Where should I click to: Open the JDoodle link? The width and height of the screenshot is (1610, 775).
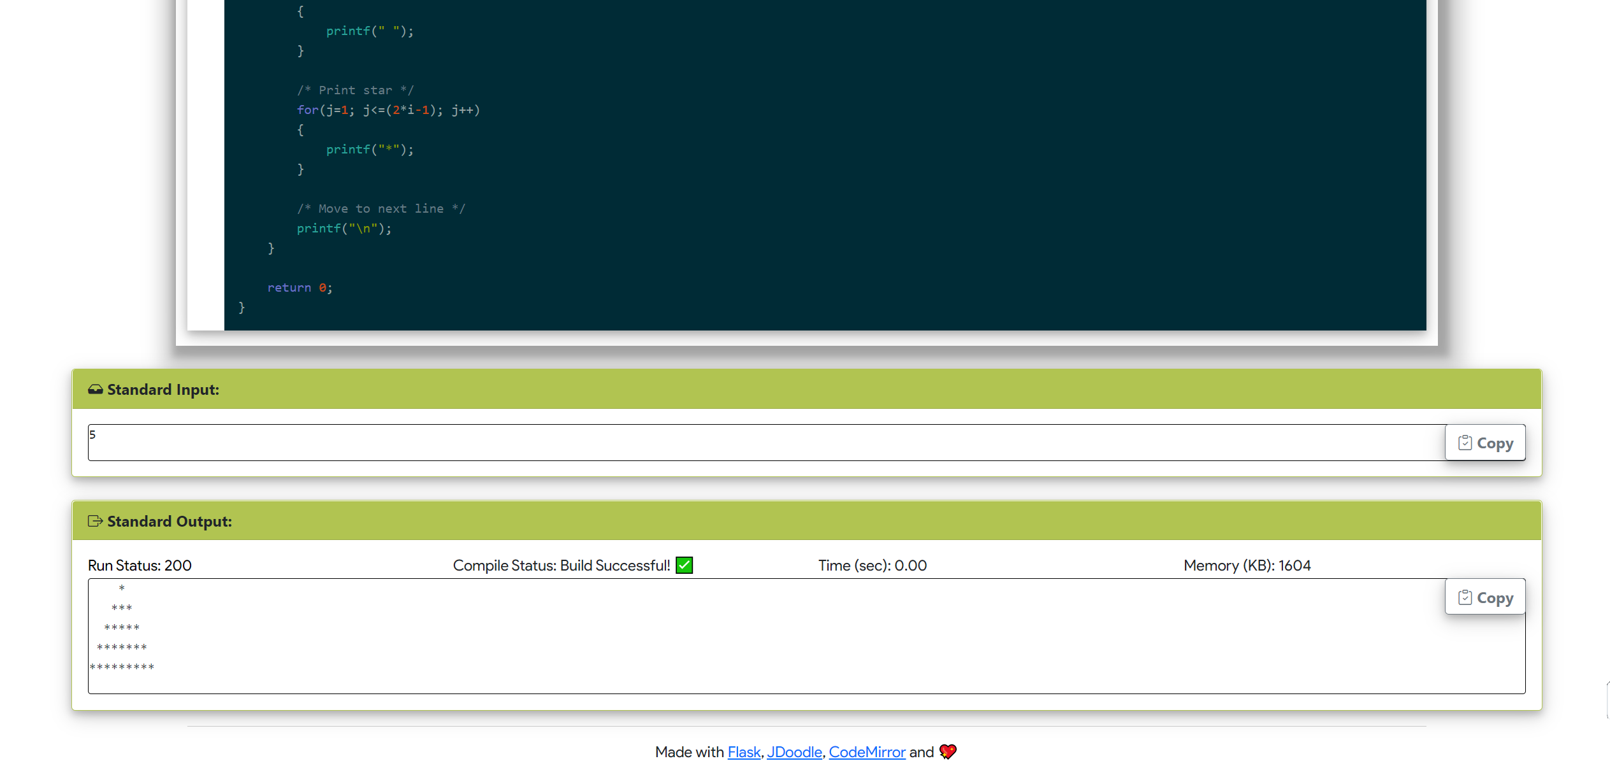click(794, 752)
